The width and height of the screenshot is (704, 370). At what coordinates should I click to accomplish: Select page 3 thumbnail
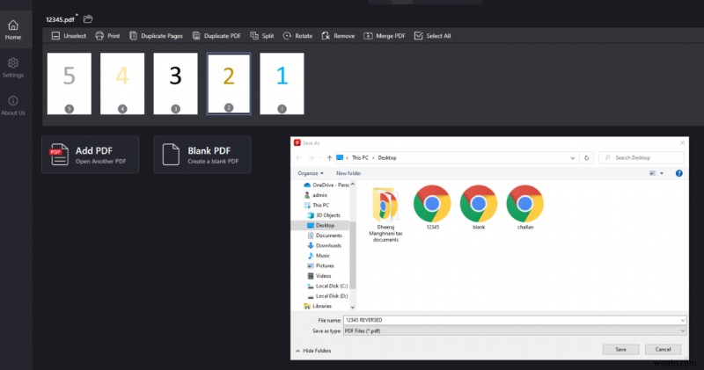(175, 83)
